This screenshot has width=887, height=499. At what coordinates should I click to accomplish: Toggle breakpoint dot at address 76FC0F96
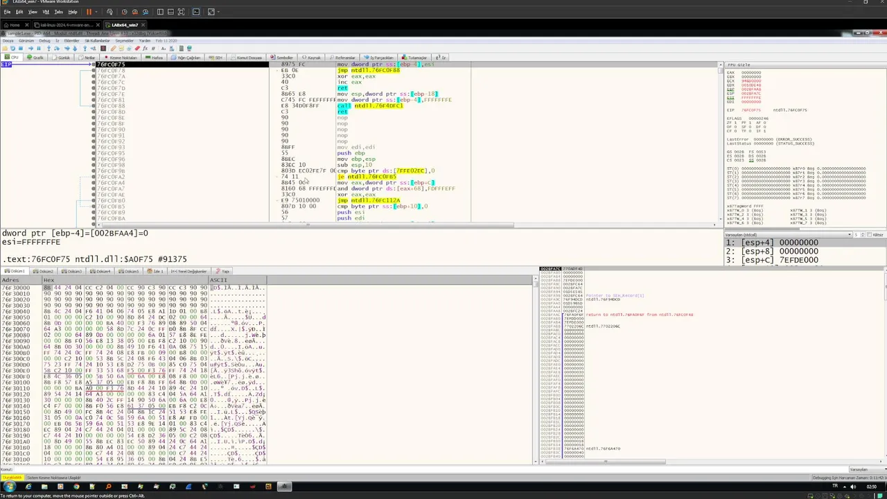point(94,159)
